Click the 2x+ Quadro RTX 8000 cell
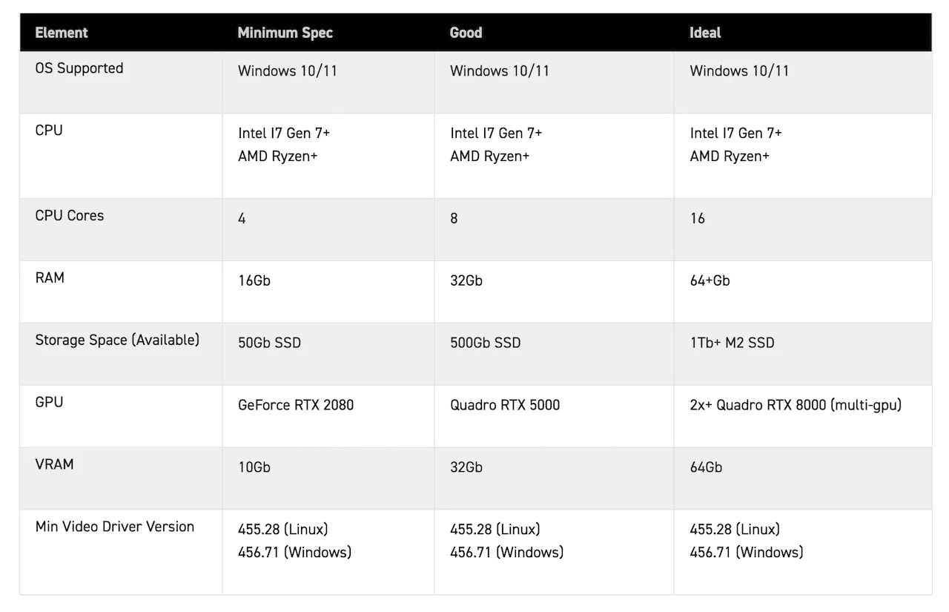This screenshot has width=949, height=612. click(x=796, y=405)
